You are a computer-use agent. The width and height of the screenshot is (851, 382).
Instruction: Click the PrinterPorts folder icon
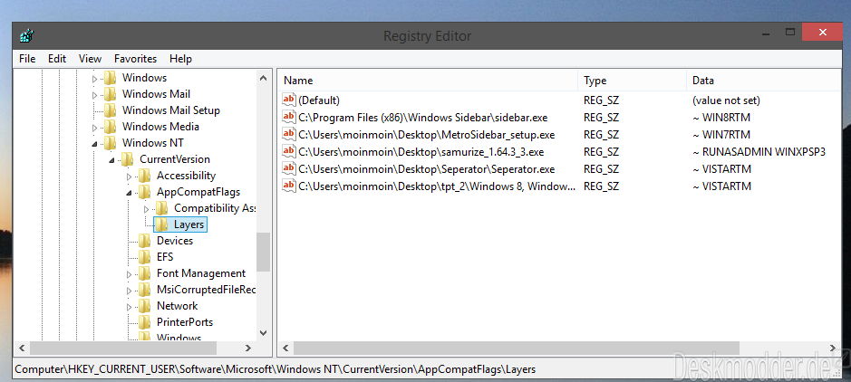point(145,322)
